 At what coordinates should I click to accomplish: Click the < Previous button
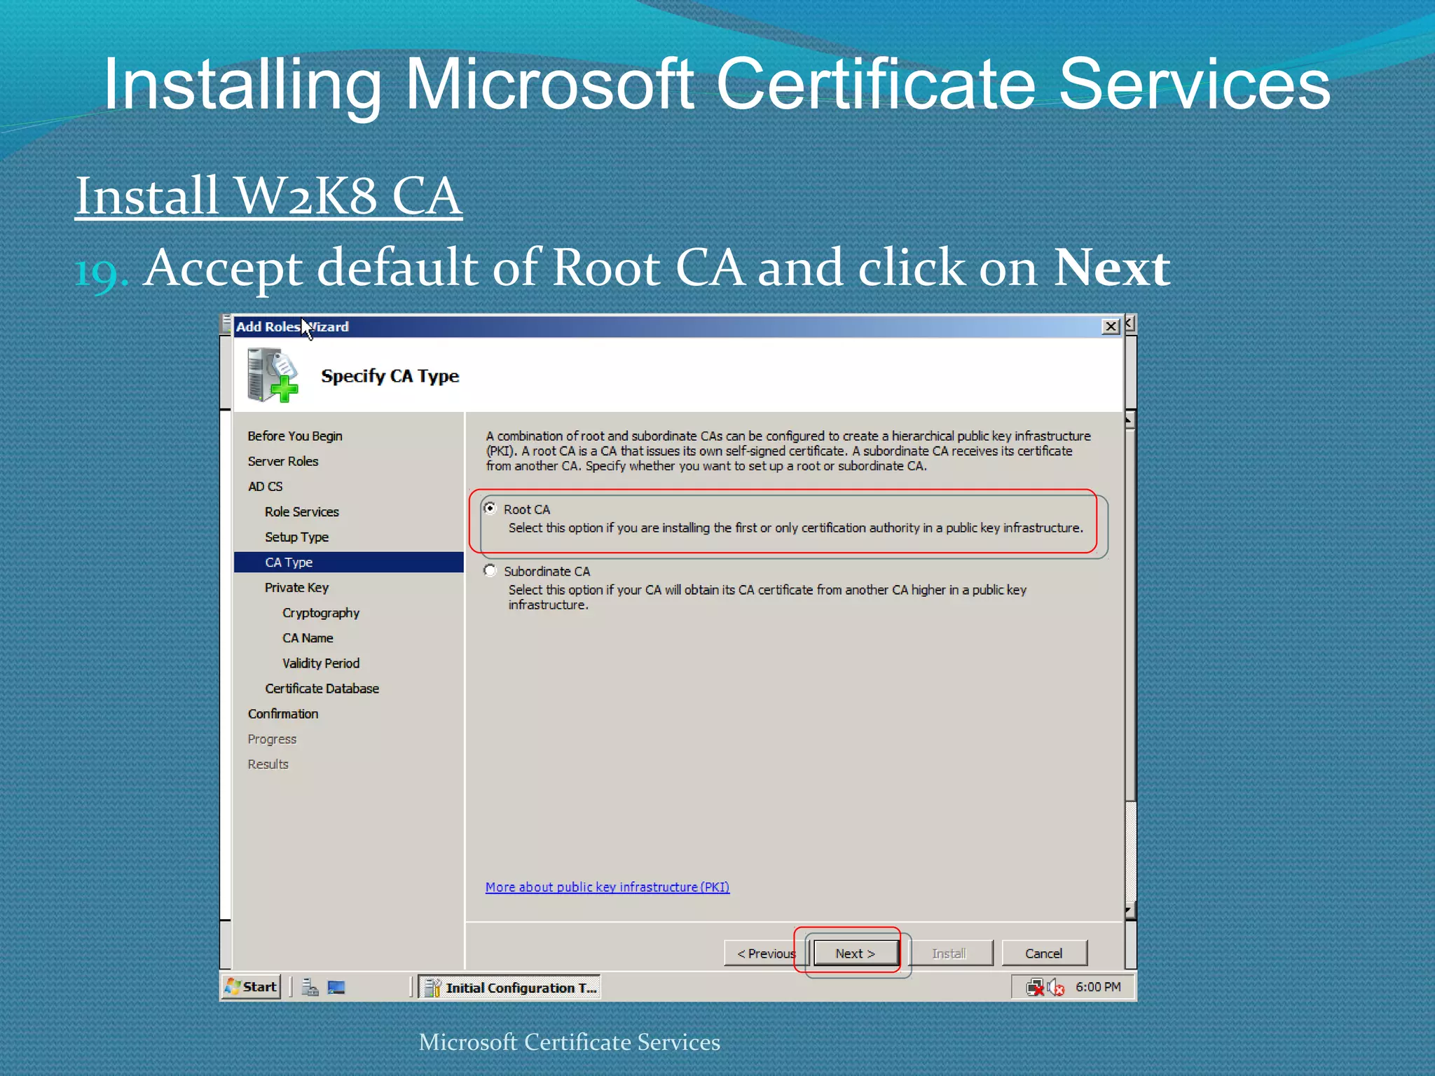coord(767,953)
